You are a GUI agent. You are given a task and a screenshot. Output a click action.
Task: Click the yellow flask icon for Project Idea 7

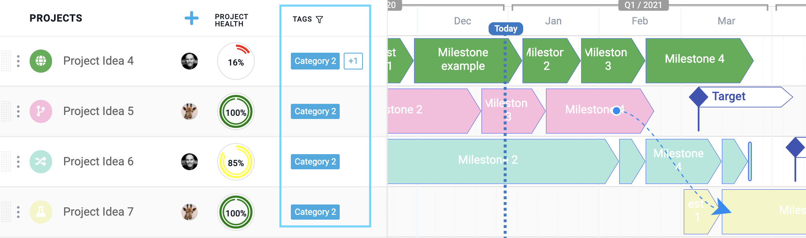click(x=41, y=212)
